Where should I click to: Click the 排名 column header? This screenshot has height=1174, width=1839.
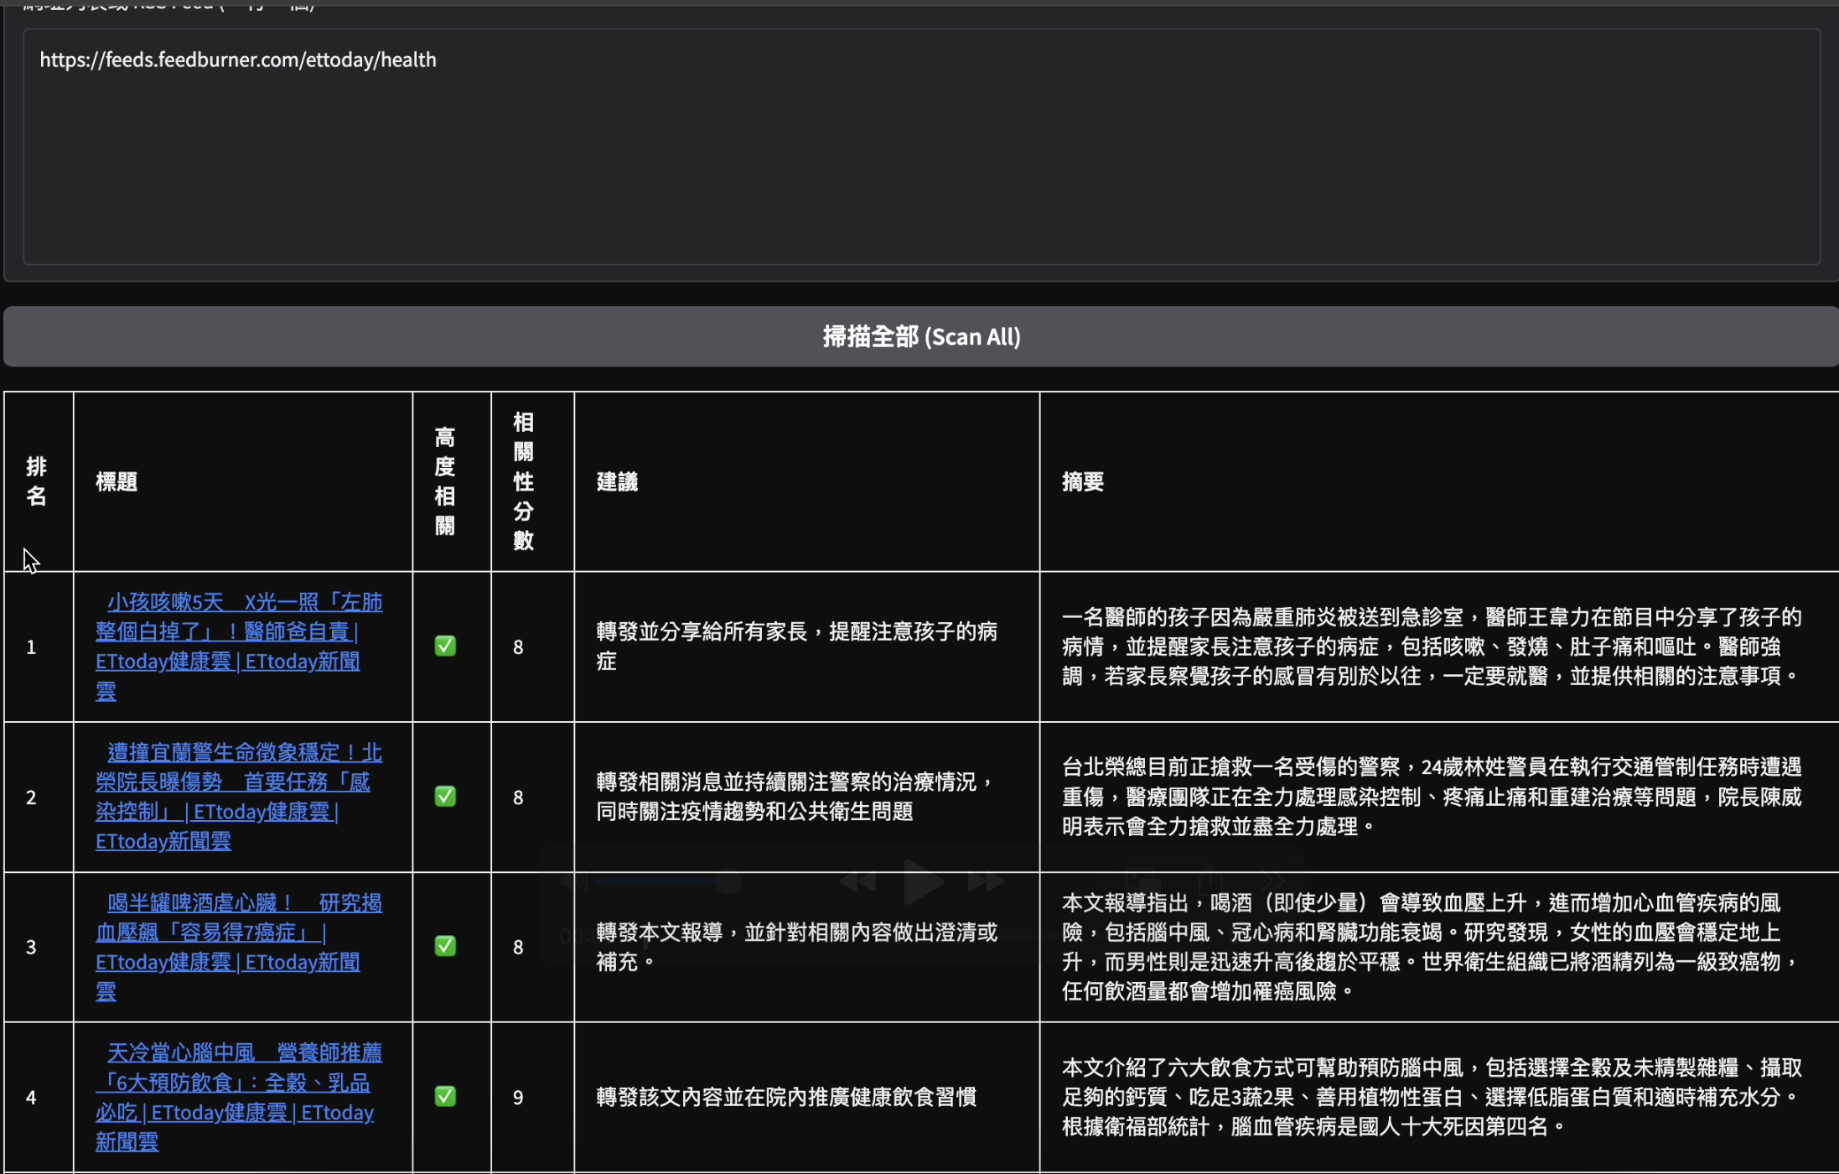[x=36, y=481]
